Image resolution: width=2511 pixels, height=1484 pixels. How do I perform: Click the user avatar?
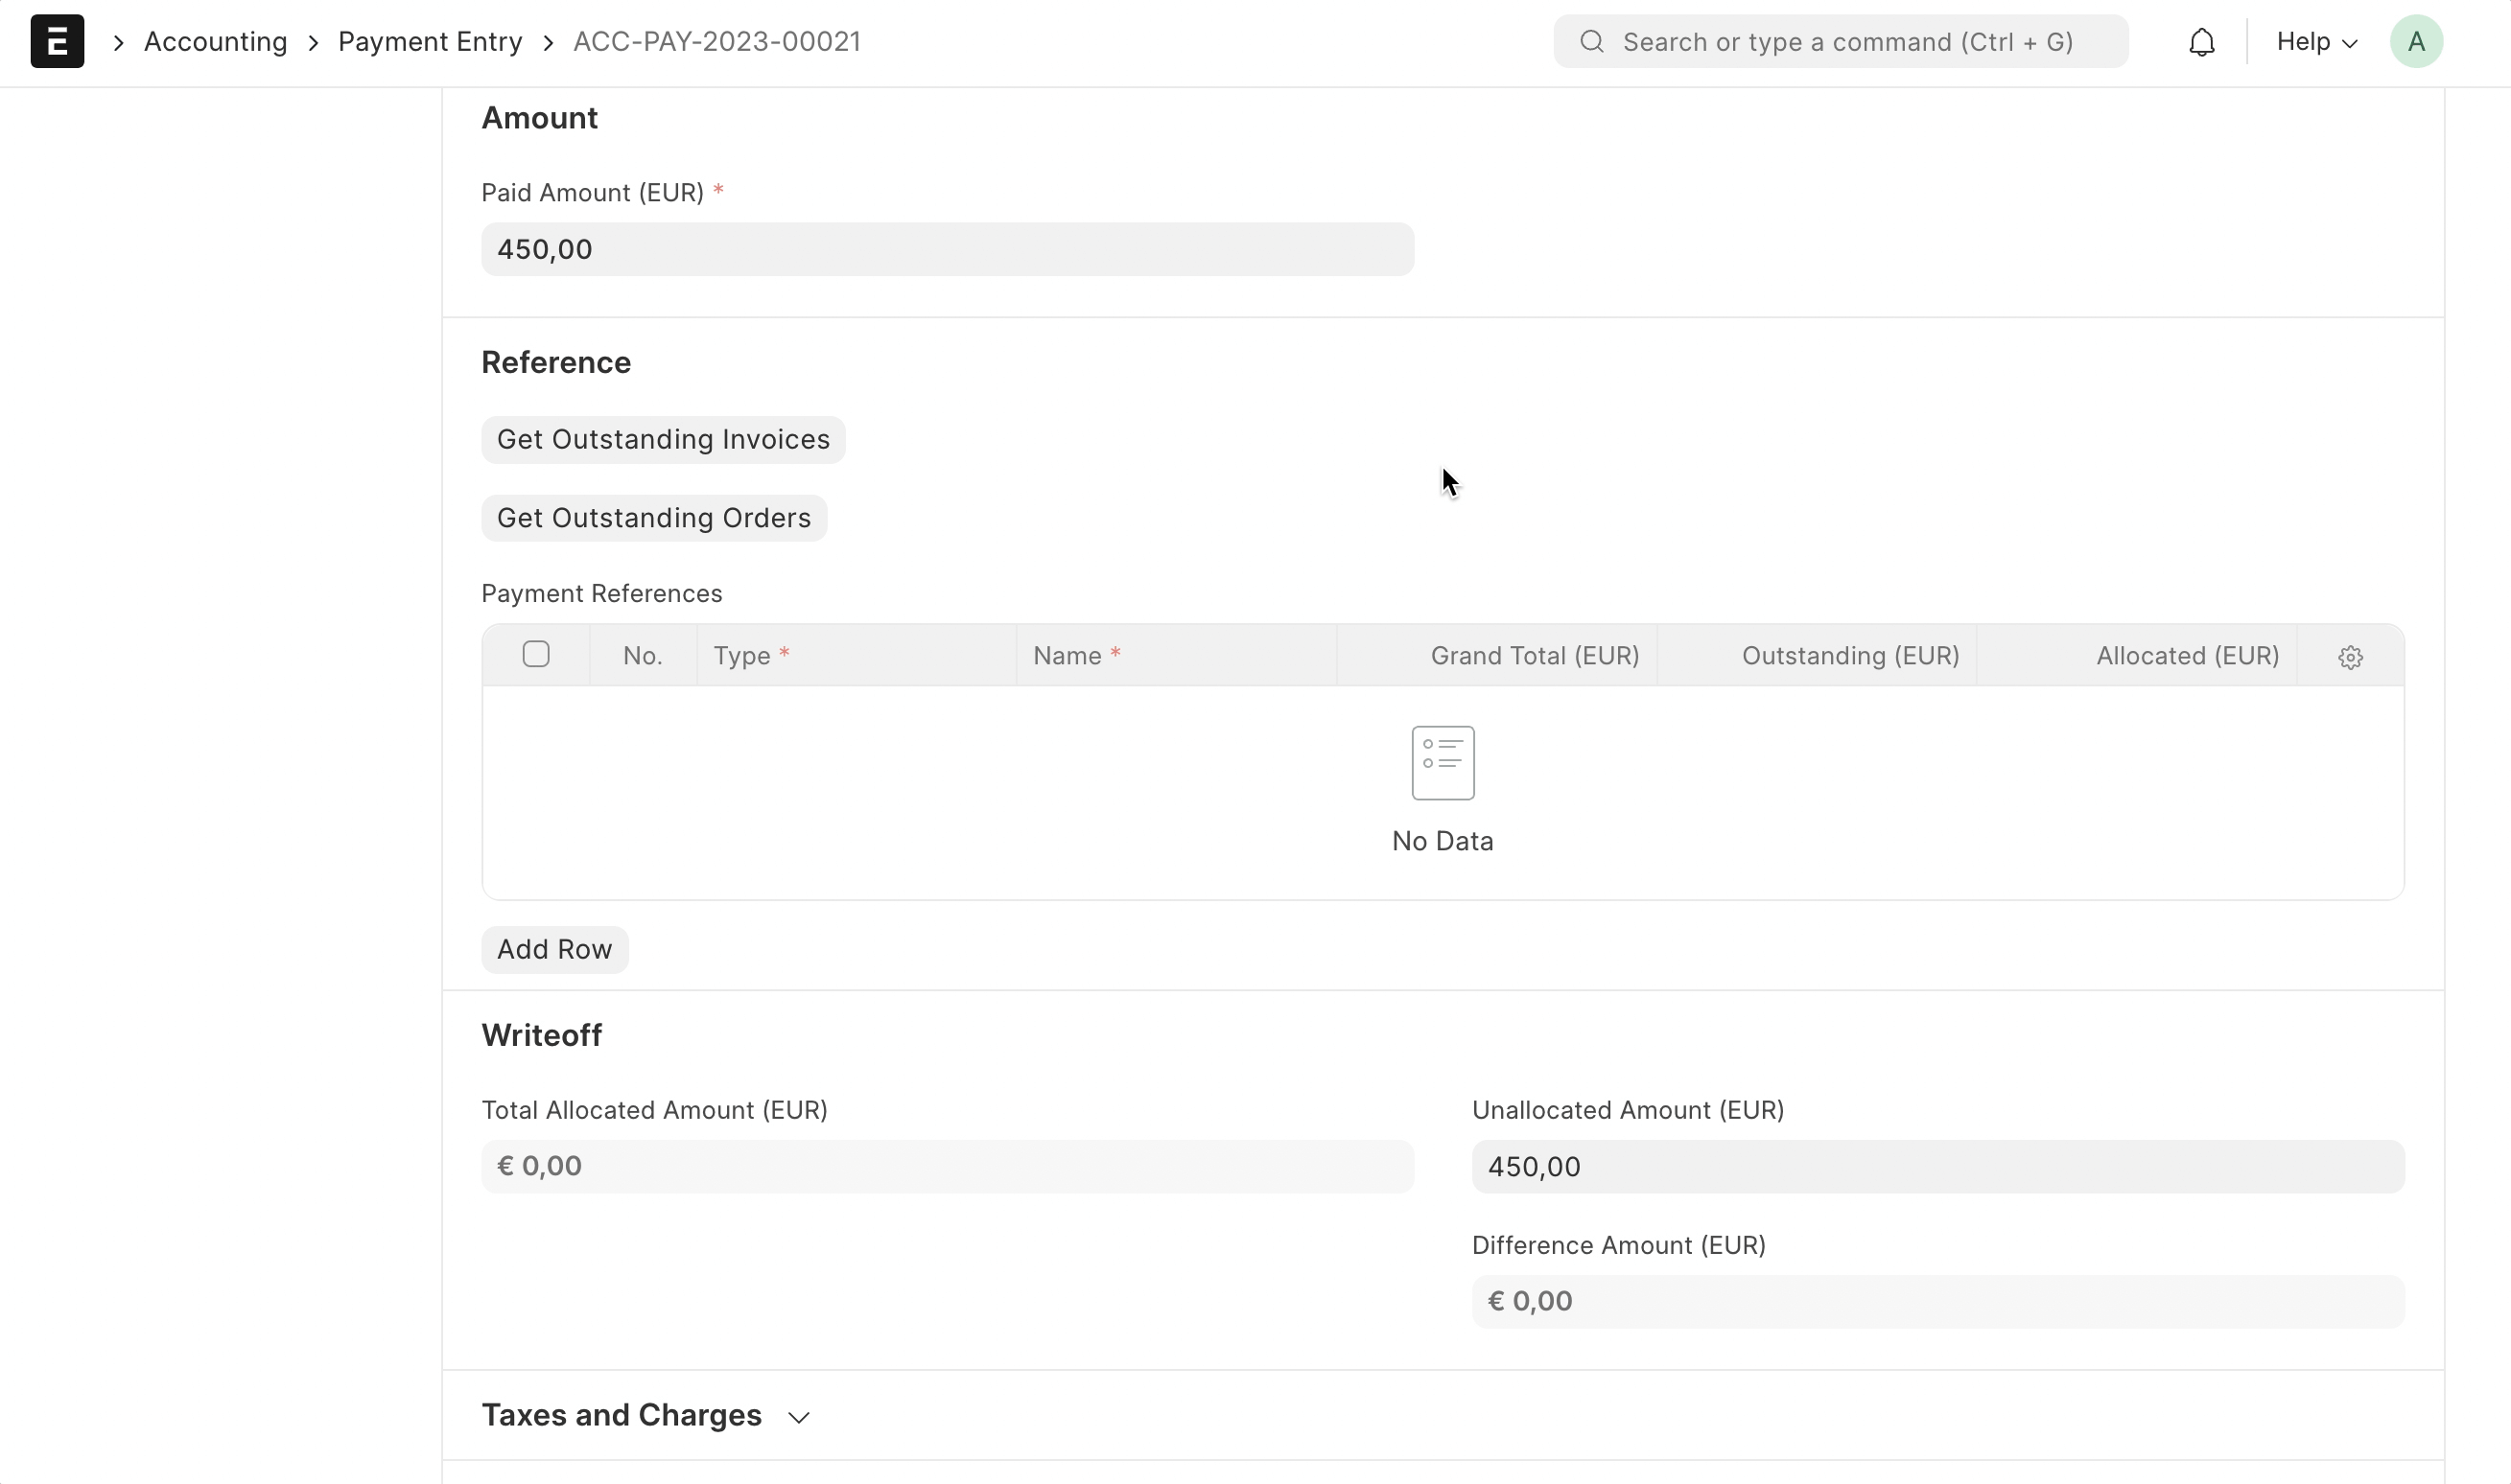(2415, 41)
